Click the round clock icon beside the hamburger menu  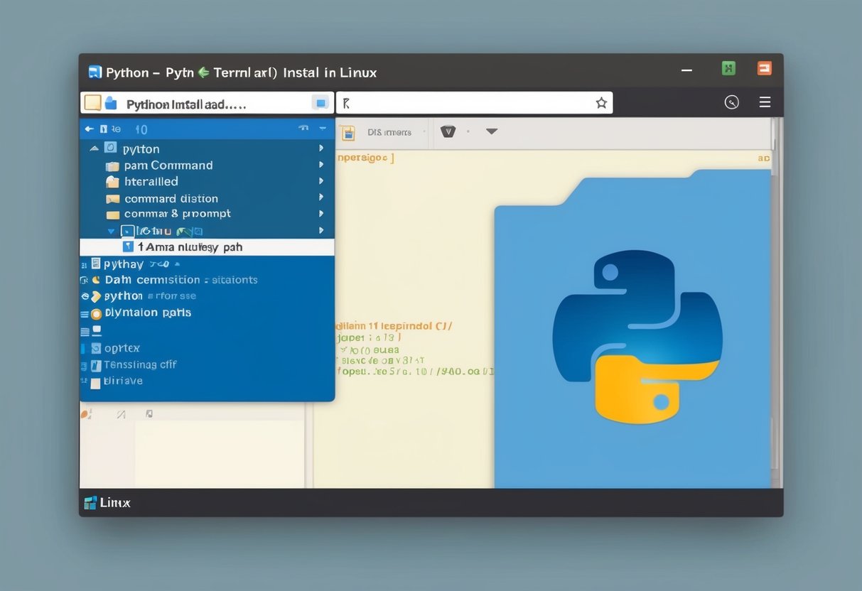tap(731, 102)
